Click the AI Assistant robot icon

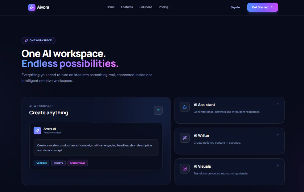[x=185, y=107]
